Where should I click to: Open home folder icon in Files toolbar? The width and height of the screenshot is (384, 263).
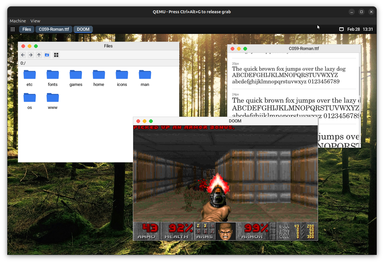(47, 55)
